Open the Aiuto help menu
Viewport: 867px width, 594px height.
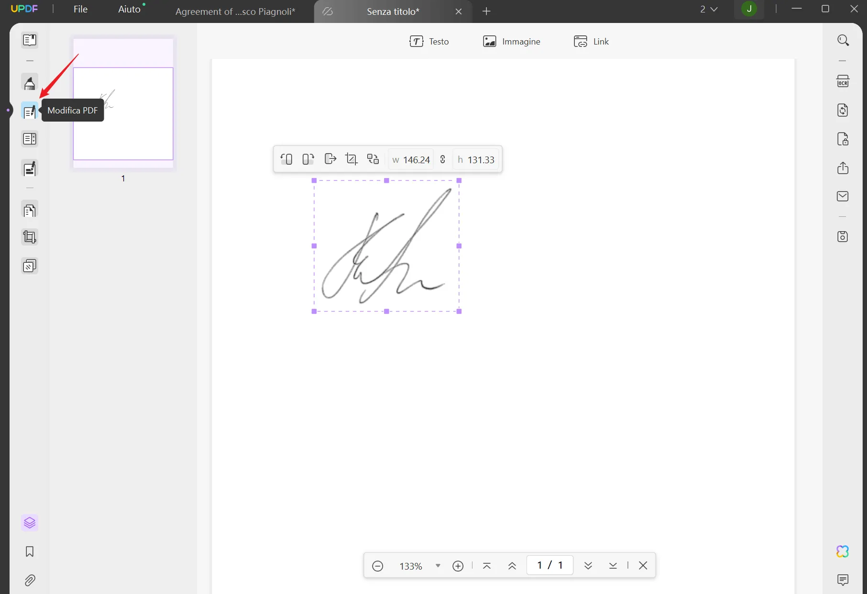130,9
